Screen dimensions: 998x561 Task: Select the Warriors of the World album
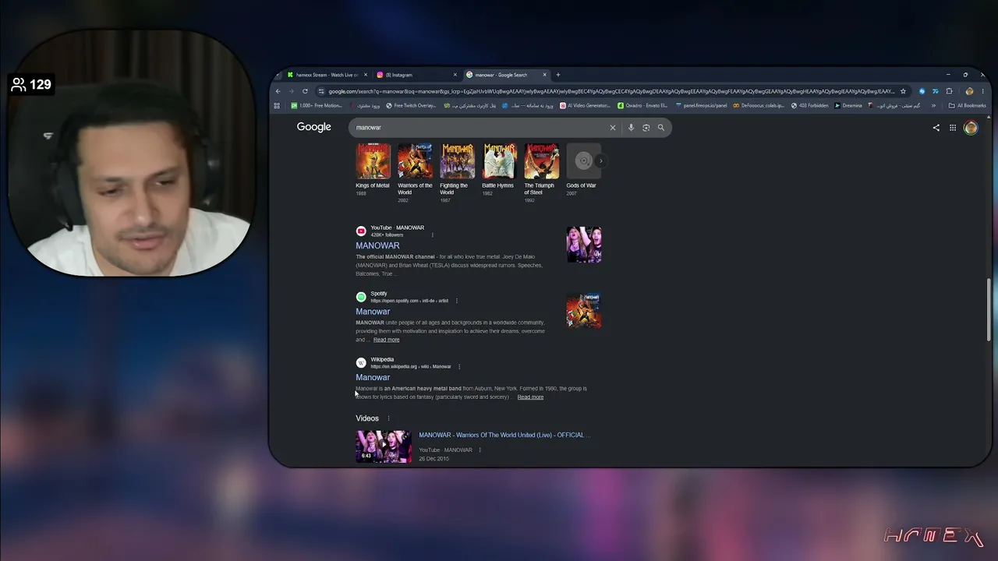coord(415,161)
